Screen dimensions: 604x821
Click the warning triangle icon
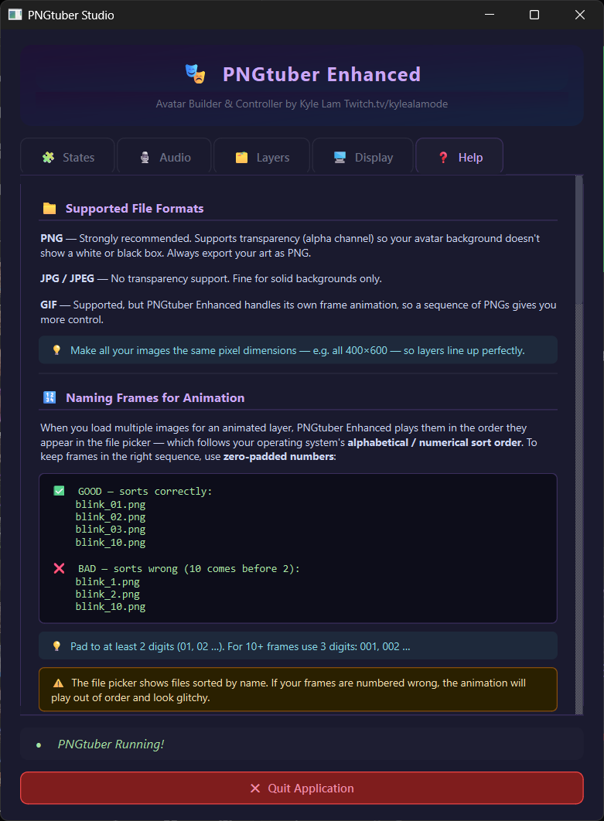coord(58,683)
